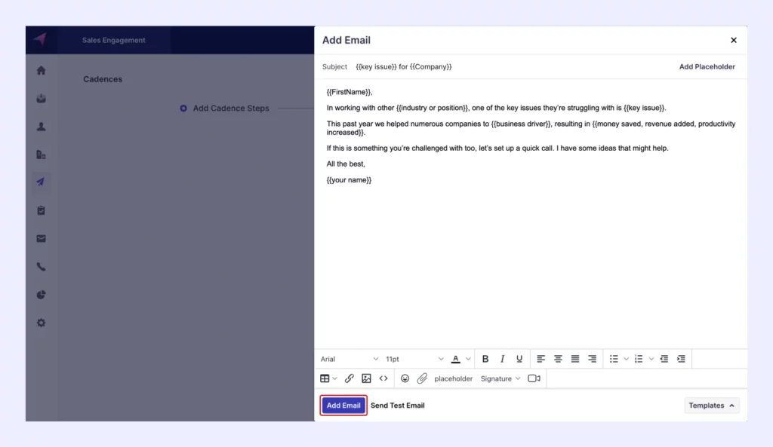Toggle underline formatting
This screenshot has height=447, width=773.
click(x=519, y=358)
